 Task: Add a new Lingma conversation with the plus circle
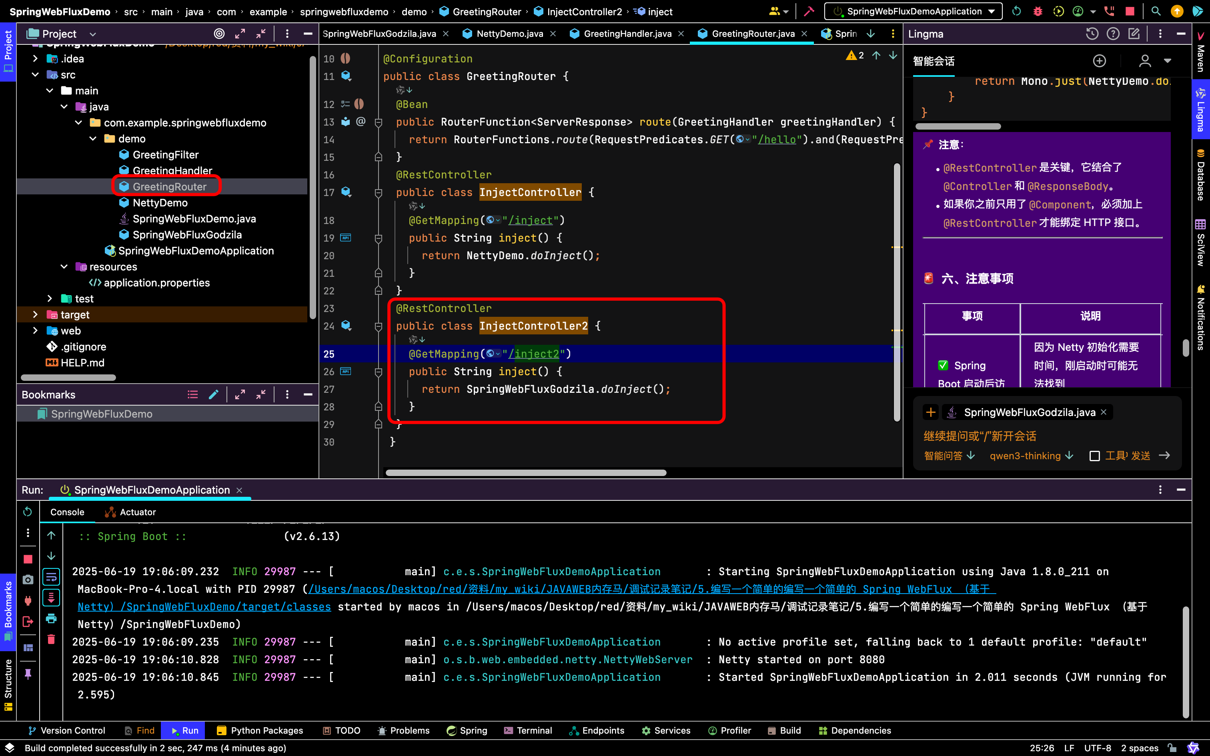tap(1099, 61)
